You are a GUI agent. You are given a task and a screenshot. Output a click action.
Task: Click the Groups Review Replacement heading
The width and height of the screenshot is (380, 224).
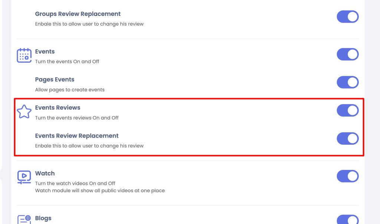[78, 14]
